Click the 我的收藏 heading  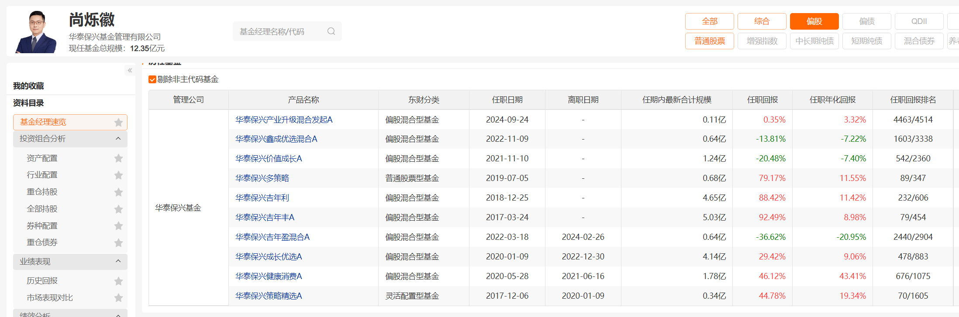pos(28,86)
